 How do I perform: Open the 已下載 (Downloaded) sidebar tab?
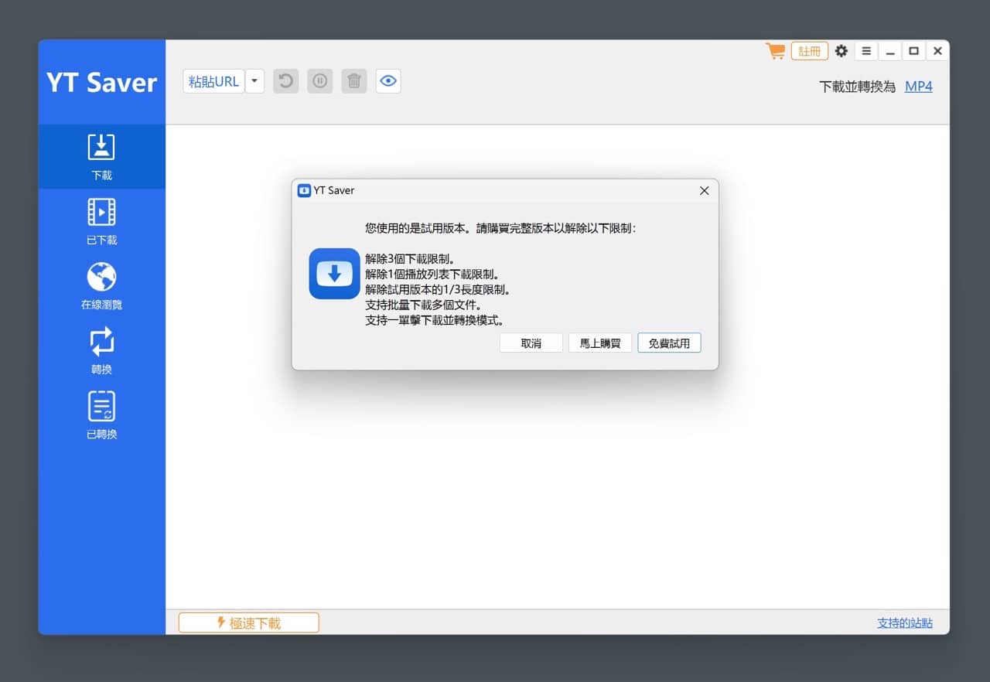tap(101, 221)
